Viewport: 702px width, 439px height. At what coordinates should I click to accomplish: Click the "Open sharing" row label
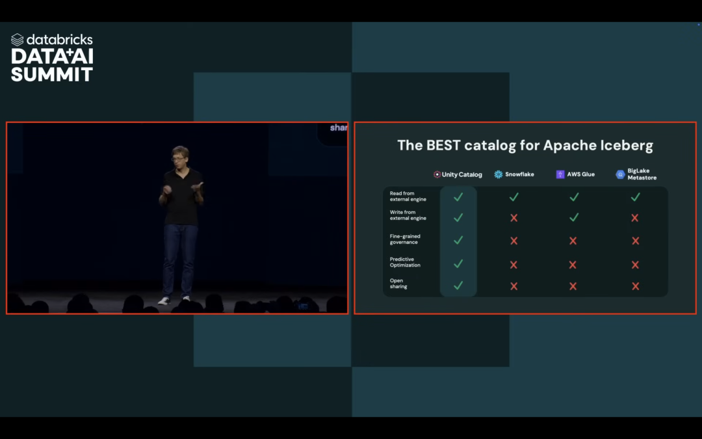pos(398,284)
